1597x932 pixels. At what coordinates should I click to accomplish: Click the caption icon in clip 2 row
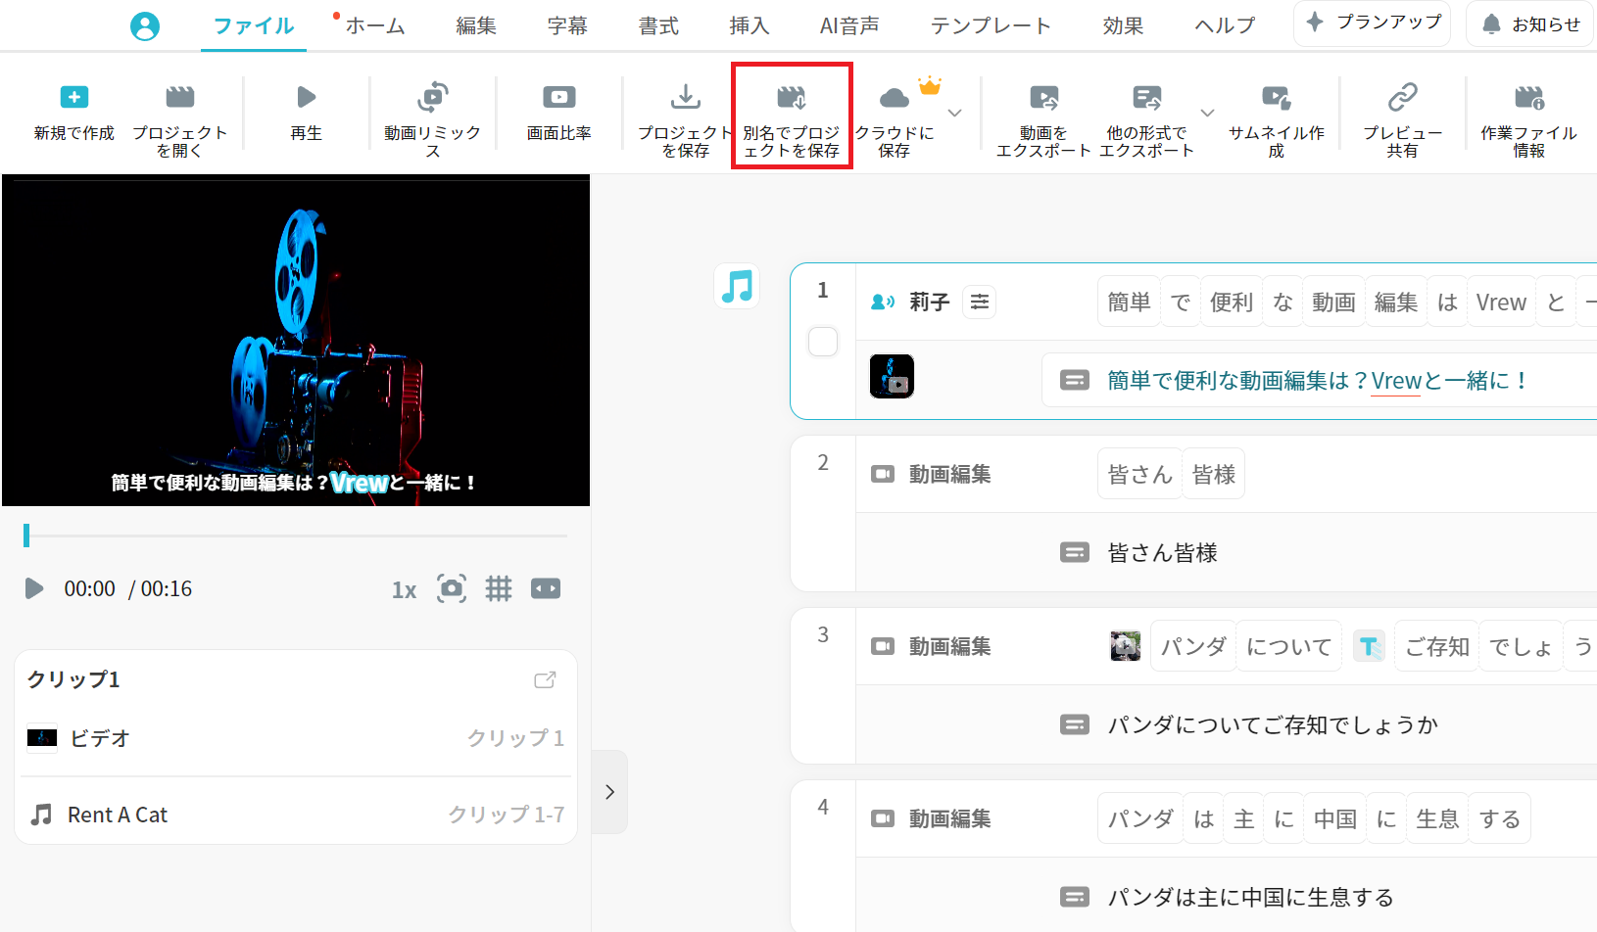1075,553
